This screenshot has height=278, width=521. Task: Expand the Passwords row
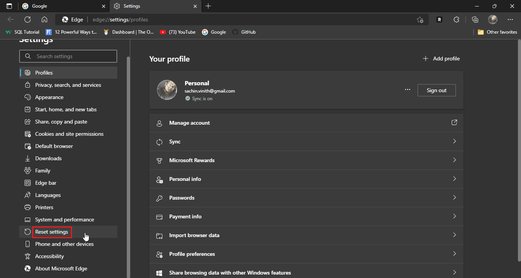[x=306, y=198]
